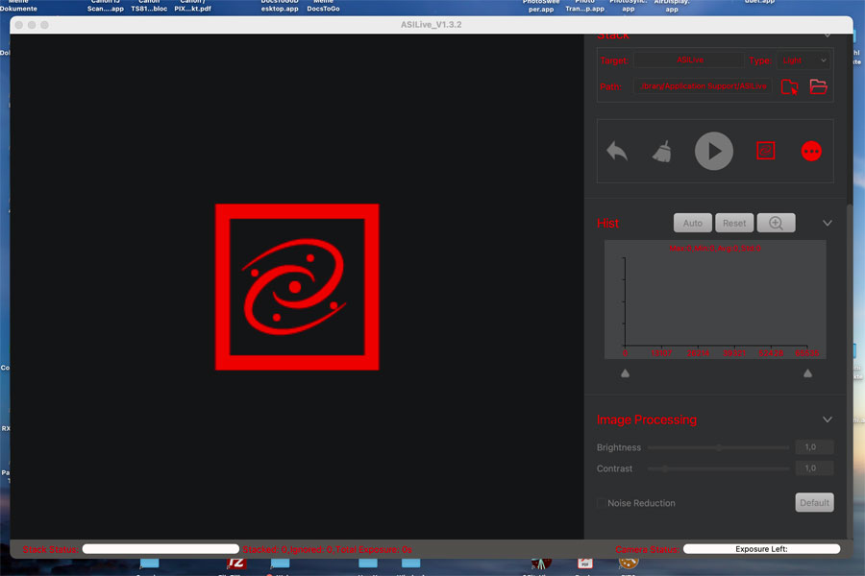Click the Stacked Ignored Total Exposure status text

327,549
